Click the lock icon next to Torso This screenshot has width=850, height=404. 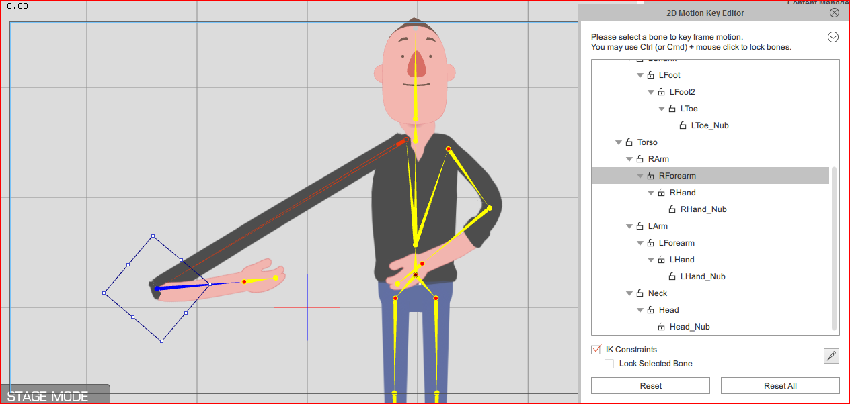[629, 142]
